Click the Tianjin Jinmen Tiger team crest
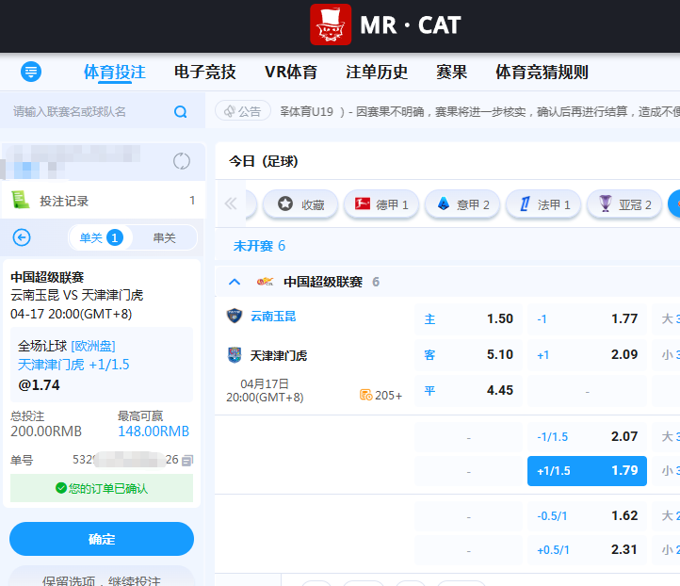680x586 pixels. click(x=235, y=355)
